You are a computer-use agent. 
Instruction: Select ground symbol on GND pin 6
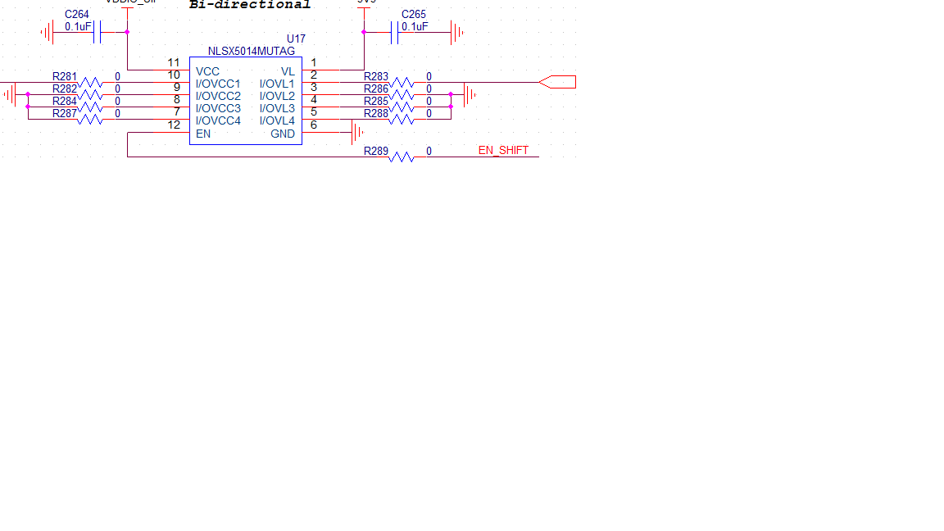(x=357, y=133)
